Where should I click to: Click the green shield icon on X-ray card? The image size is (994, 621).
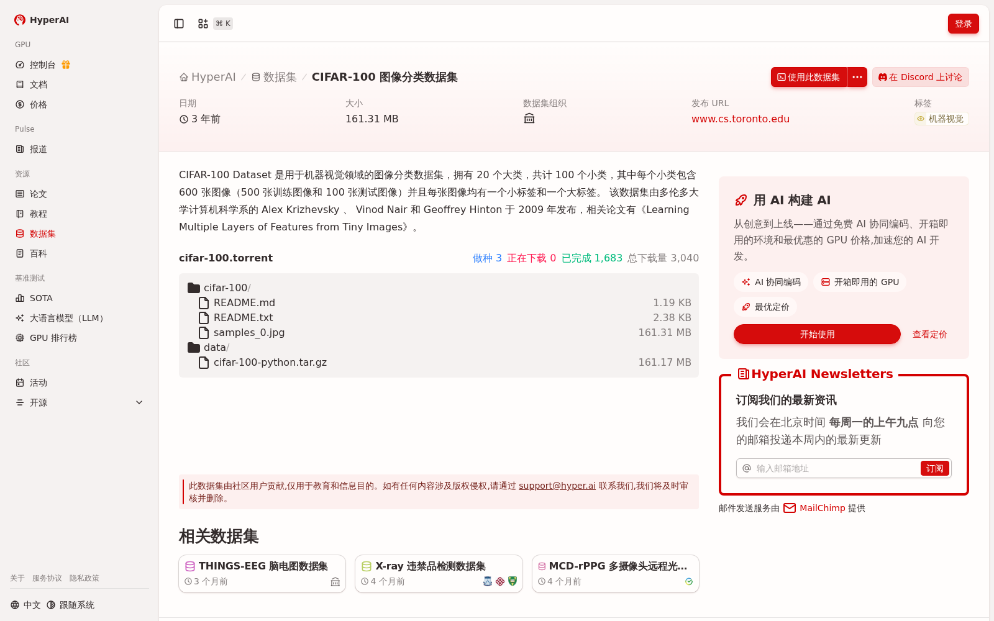[513, 581]
